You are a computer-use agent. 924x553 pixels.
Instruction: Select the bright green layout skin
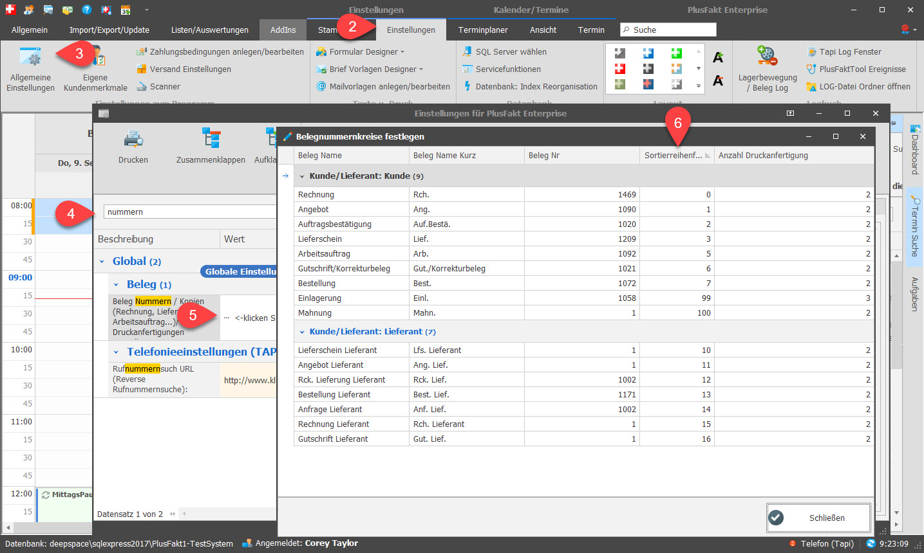pyautogui.click(x=676, y=53)
